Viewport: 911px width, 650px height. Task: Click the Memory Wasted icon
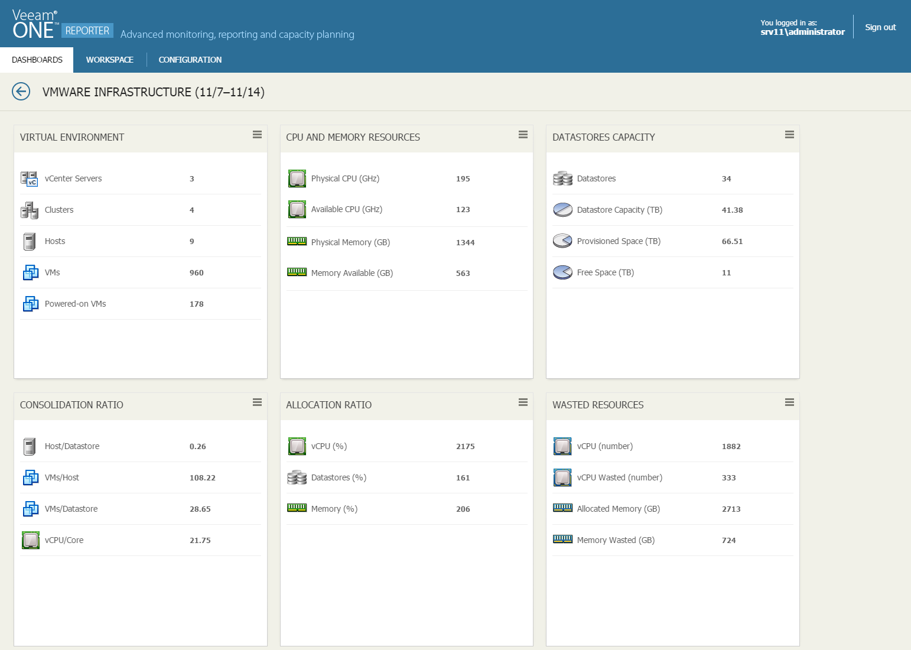pyautogui.click(x=563, y=539)
